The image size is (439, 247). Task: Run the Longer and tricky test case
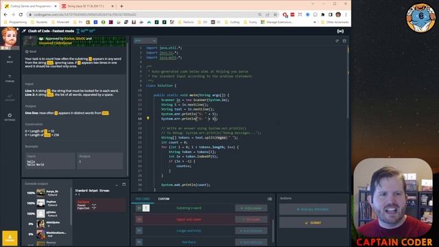click(x=251, y=231)
